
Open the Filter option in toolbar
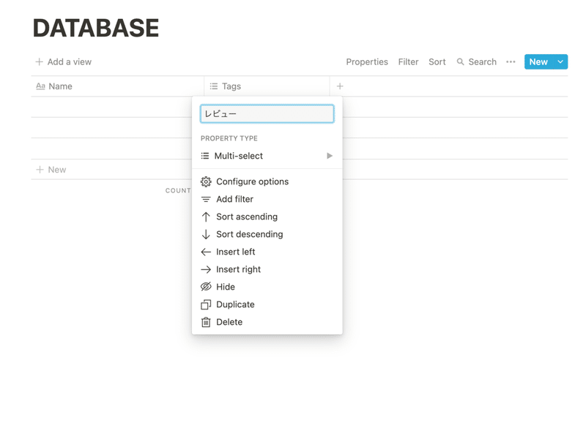coord(408,62)
